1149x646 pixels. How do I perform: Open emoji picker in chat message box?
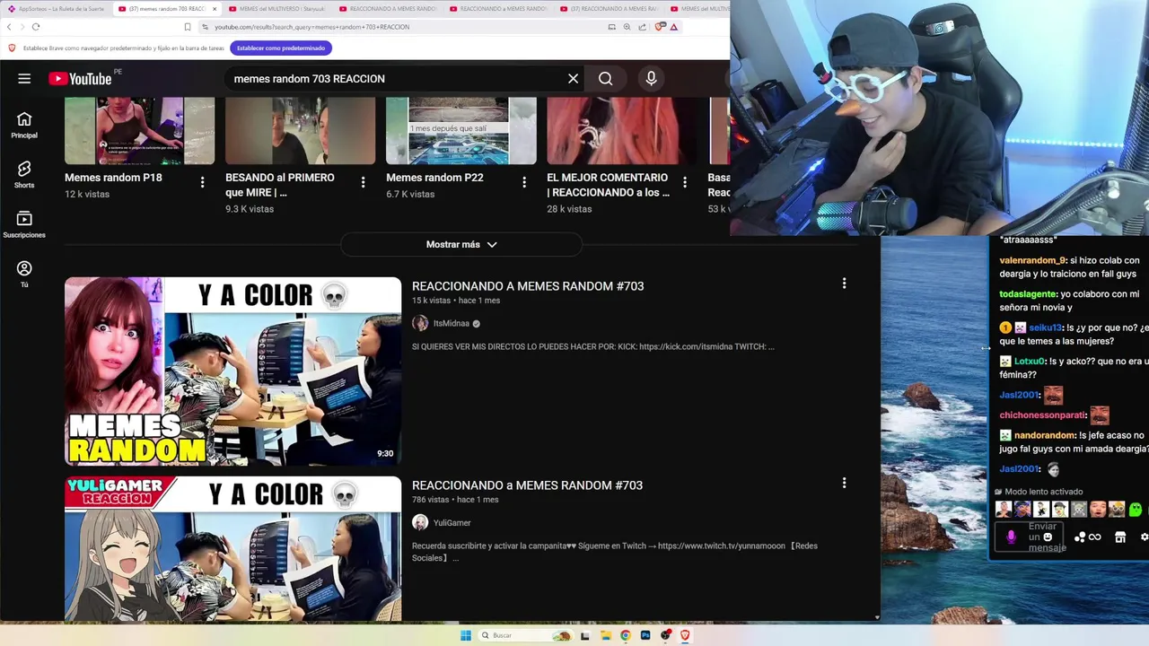tap(1048, 537)
